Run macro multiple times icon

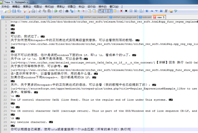136,11
